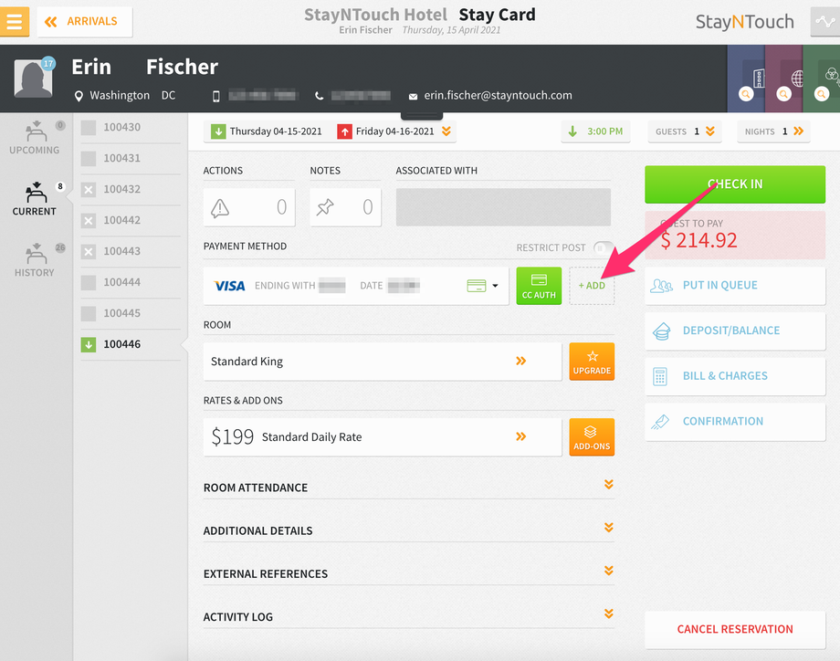Click Cancel Reservation

(x=735, y=629)
